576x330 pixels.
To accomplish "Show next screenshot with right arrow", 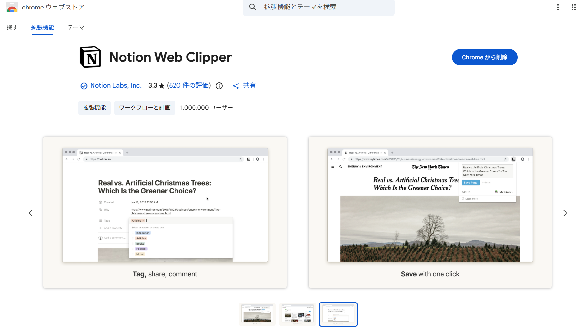I will coord(565,213).
